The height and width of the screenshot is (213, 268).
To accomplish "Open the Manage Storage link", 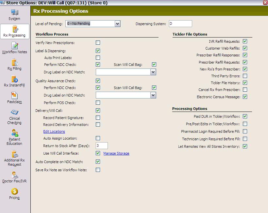I will (x=116, y=153).
